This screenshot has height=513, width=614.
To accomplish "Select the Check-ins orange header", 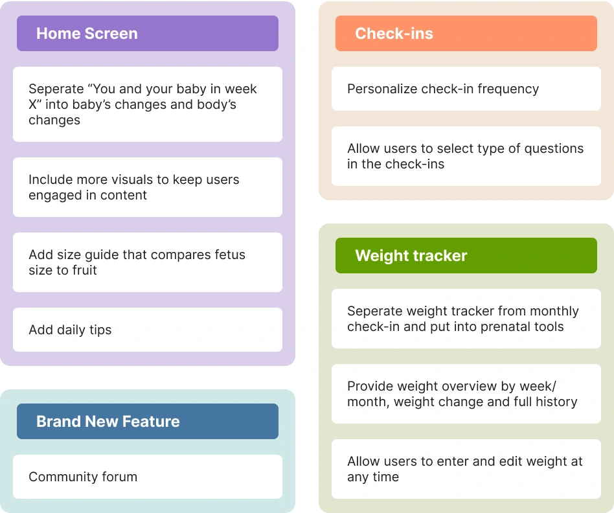I will (466, 33).
